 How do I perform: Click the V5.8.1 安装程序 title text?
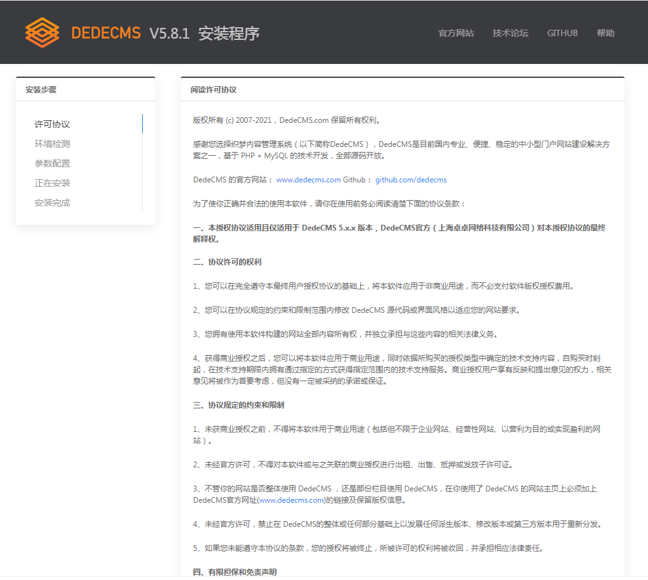[204, 33]
